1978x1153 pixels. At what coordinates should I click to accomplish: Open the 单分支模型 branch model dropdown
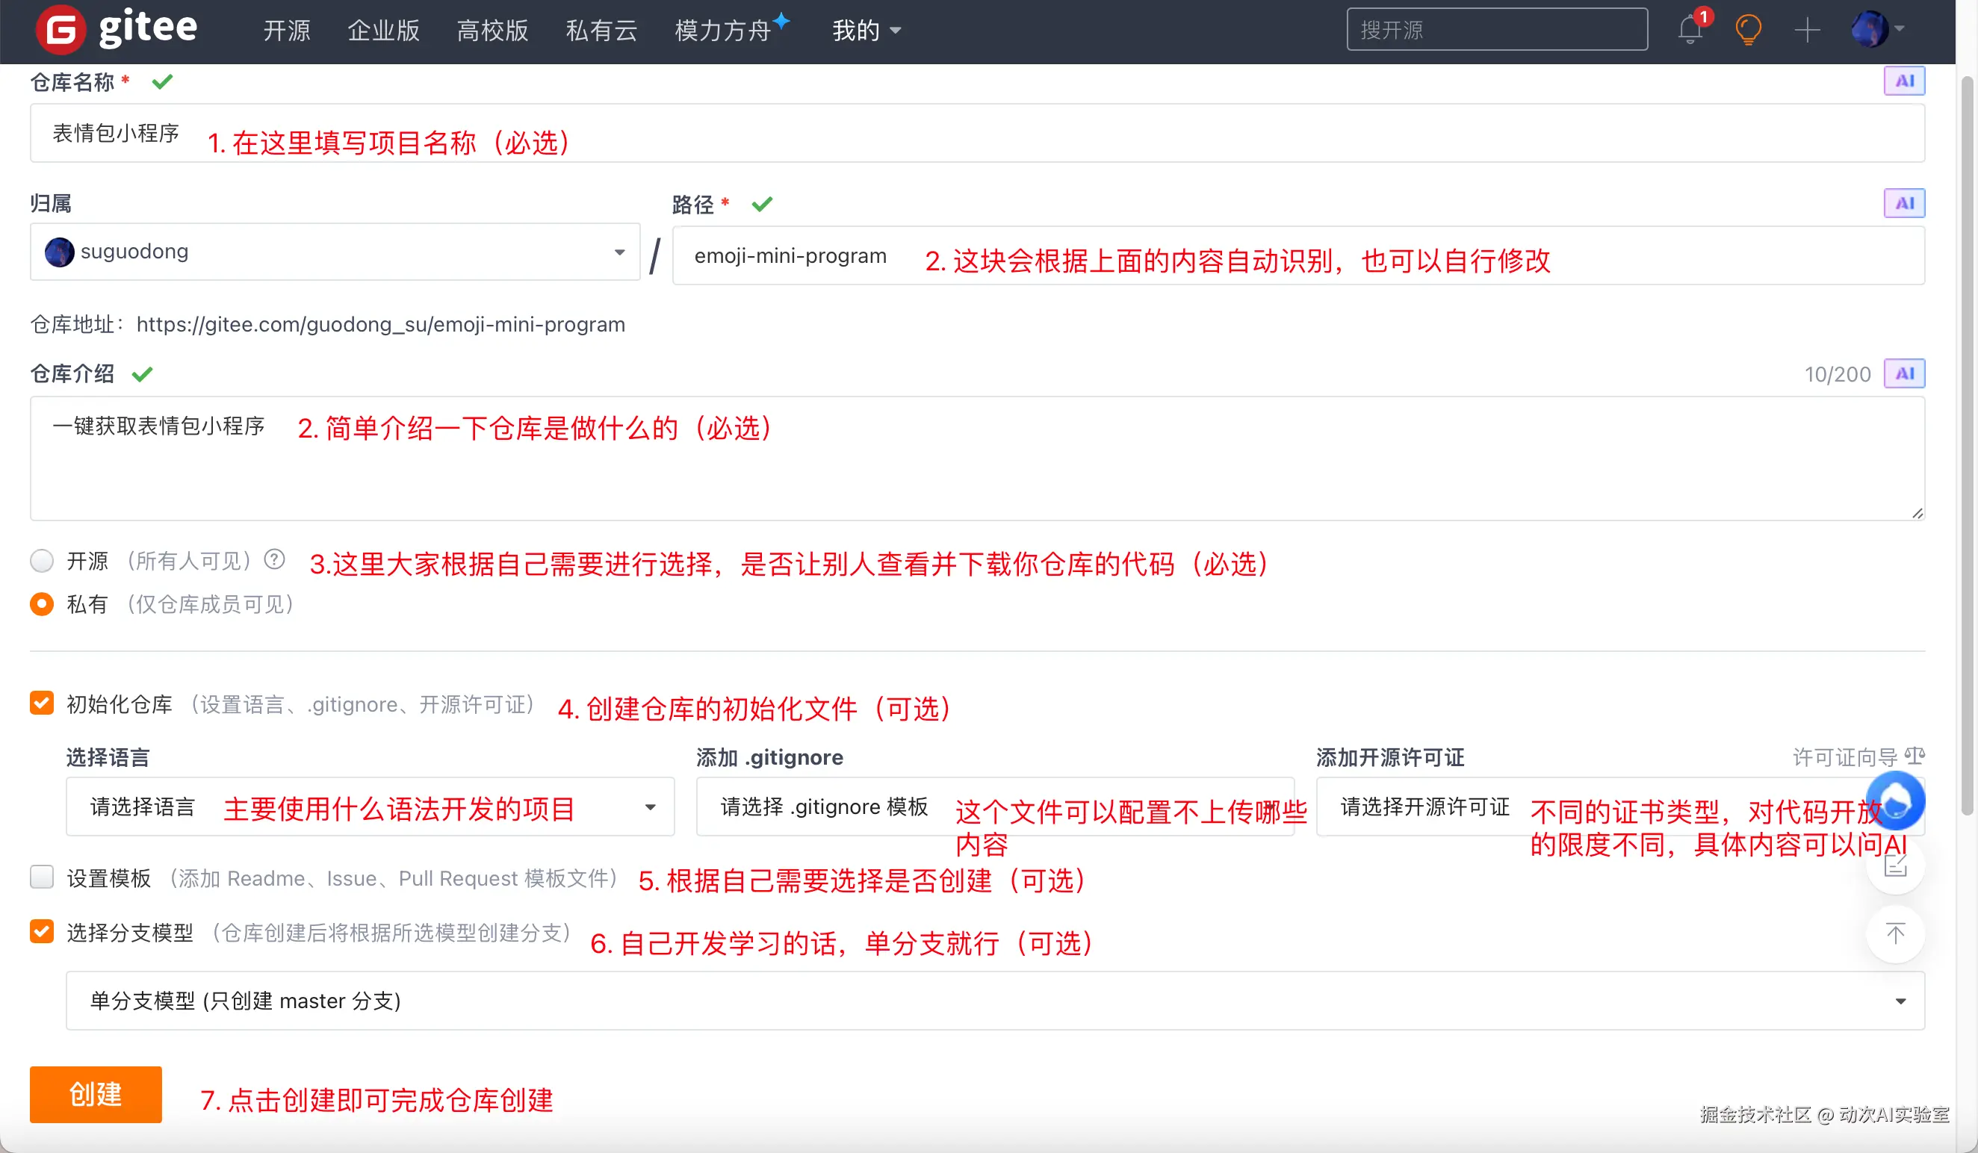pos(994,1001)
